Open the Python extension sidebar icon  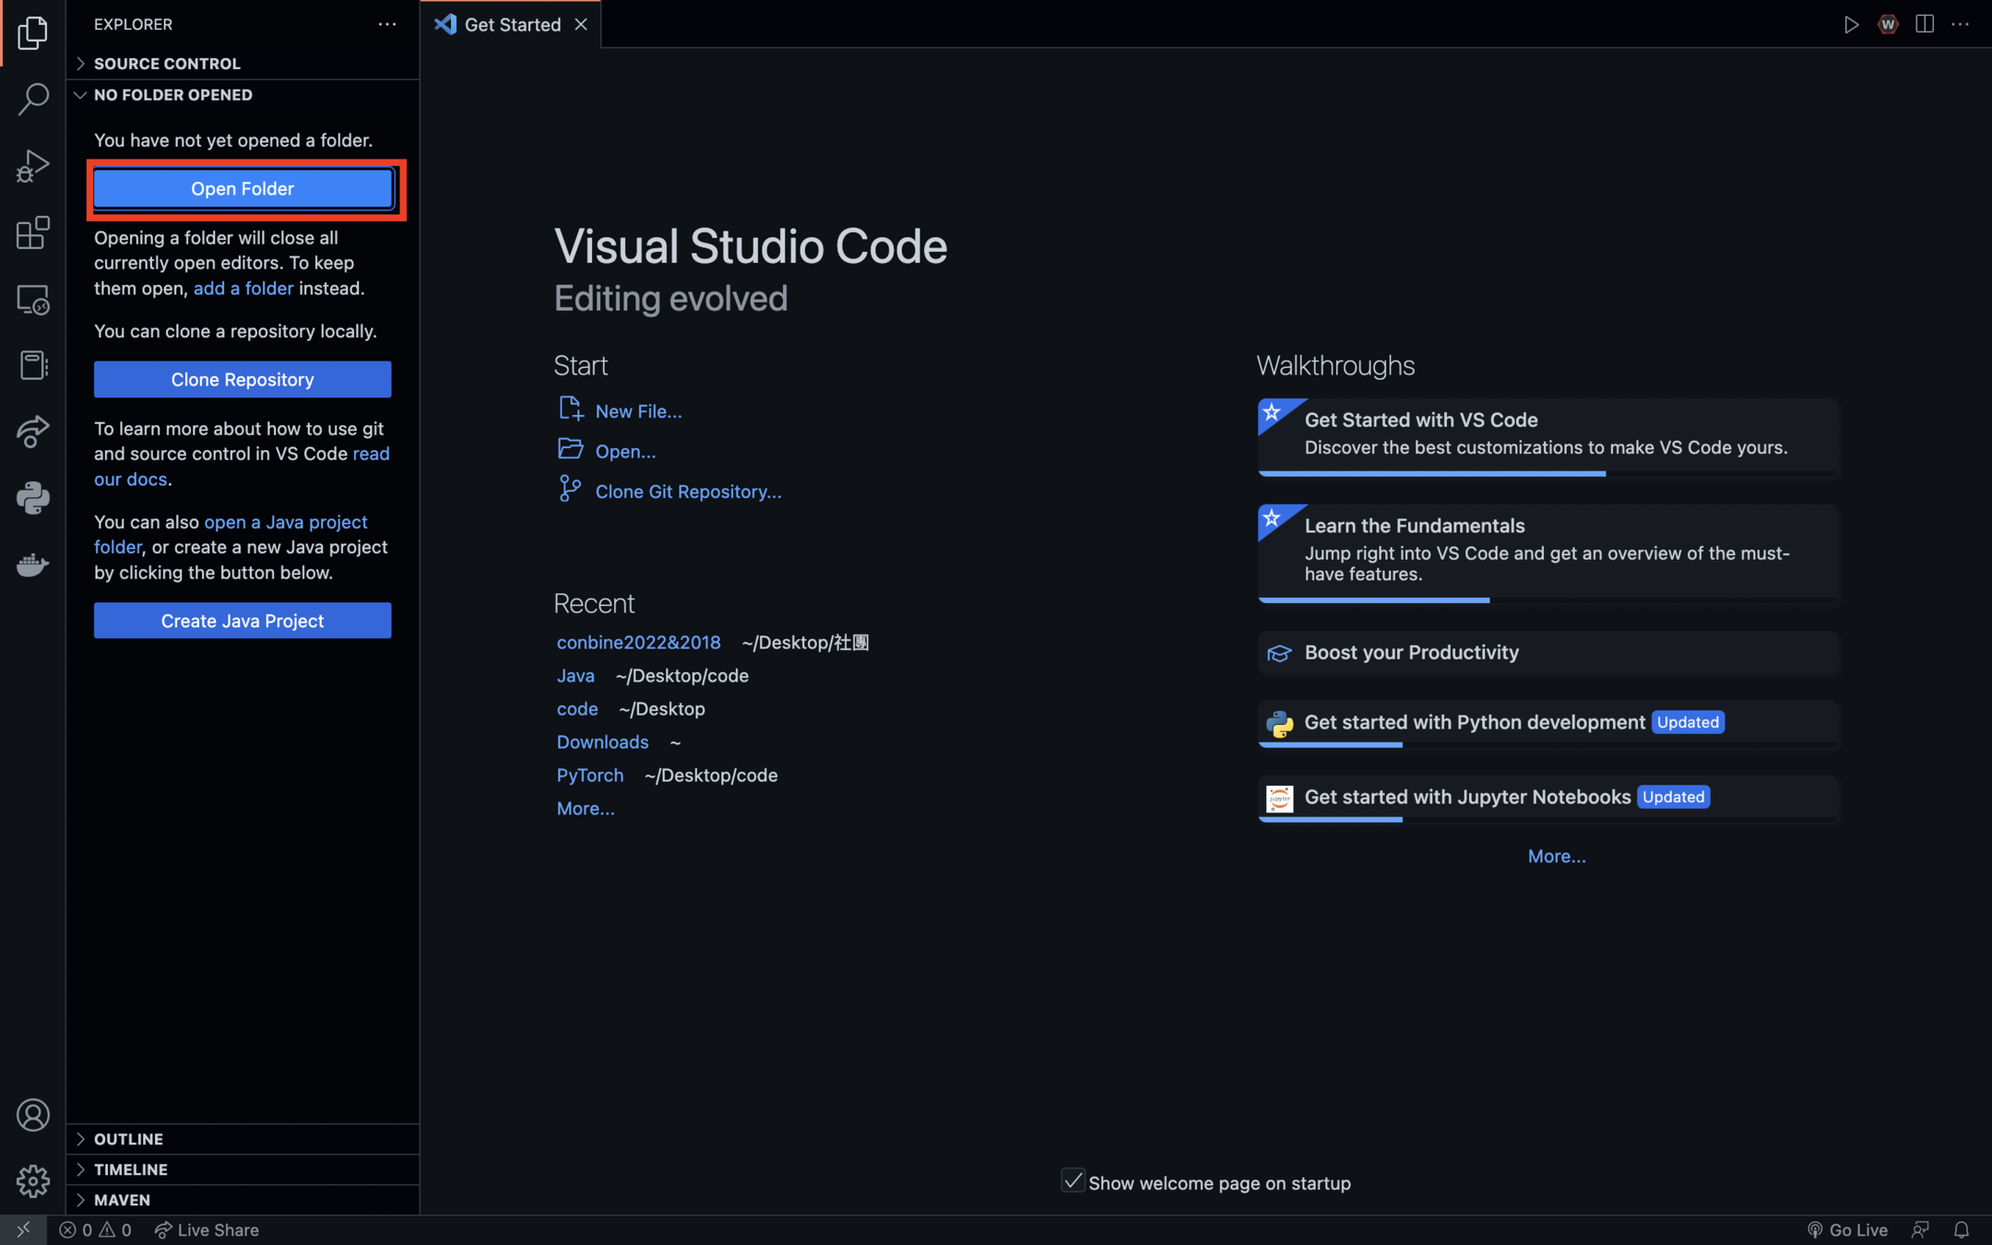(33, 498)
